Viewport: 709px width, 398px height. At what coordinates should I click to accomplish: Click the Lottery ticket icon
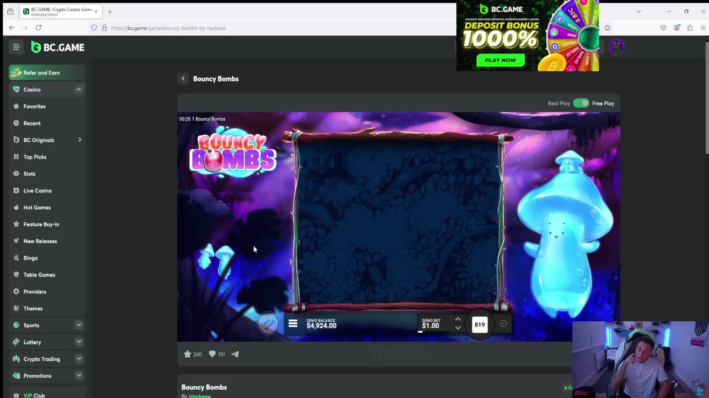click(x=16, y=342)
